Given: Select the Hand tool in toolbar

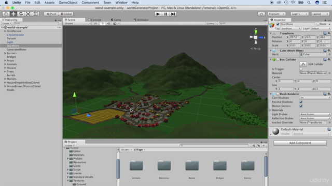Looking at the screenshot, I should coord(6,14).
